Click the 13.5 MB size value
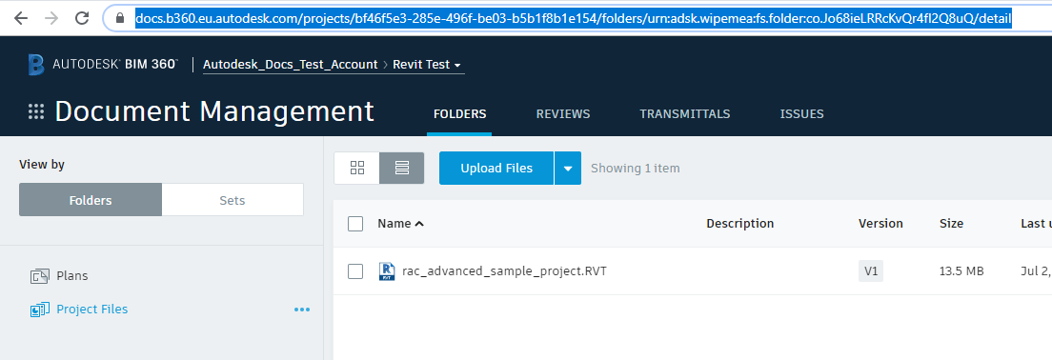 [961, 271]
